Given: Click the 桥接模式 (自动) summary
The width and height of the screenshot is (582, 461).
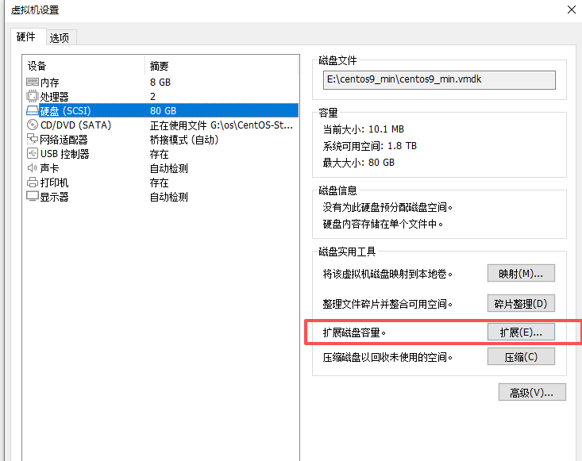Looking at the screenshot, I should click(x=184, y=140).
